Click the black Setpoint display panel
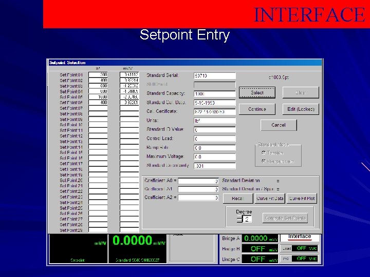The height and width of the screenshot is (277, 370). (x=78, y=249)
